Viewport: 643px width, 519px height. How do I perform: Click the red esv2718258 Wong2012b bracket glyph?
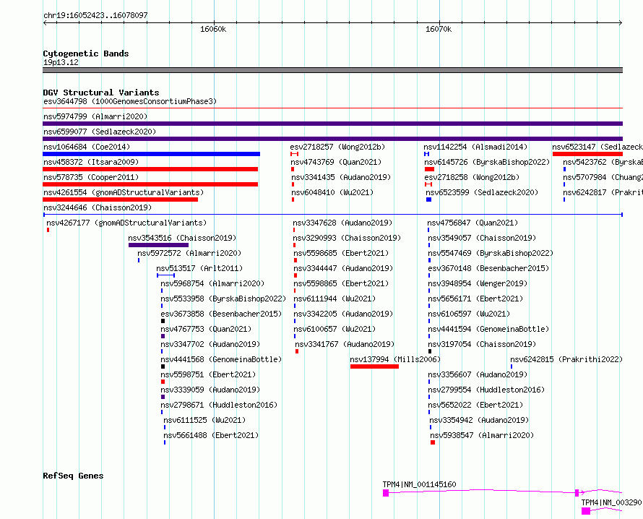pos(428,184)
